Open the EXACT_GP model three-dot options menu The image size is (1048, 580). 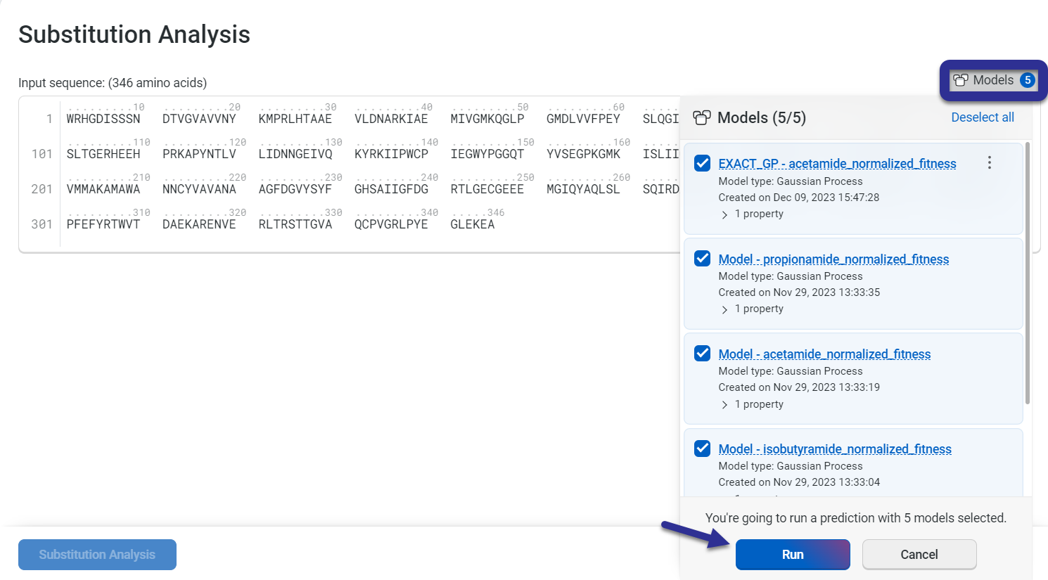click(x=989, y=163)
